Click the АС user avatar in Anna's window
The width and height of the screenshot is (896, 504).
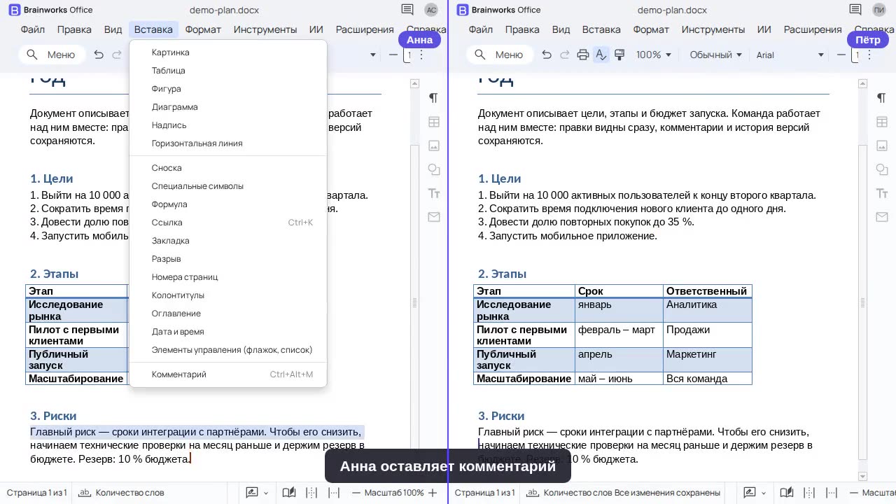pyautogui.click(x=431, y=10)
